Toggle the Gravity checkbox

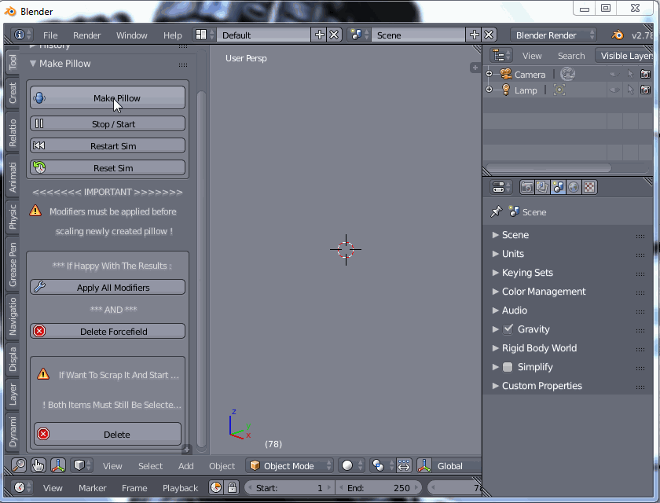coord(508,329)
